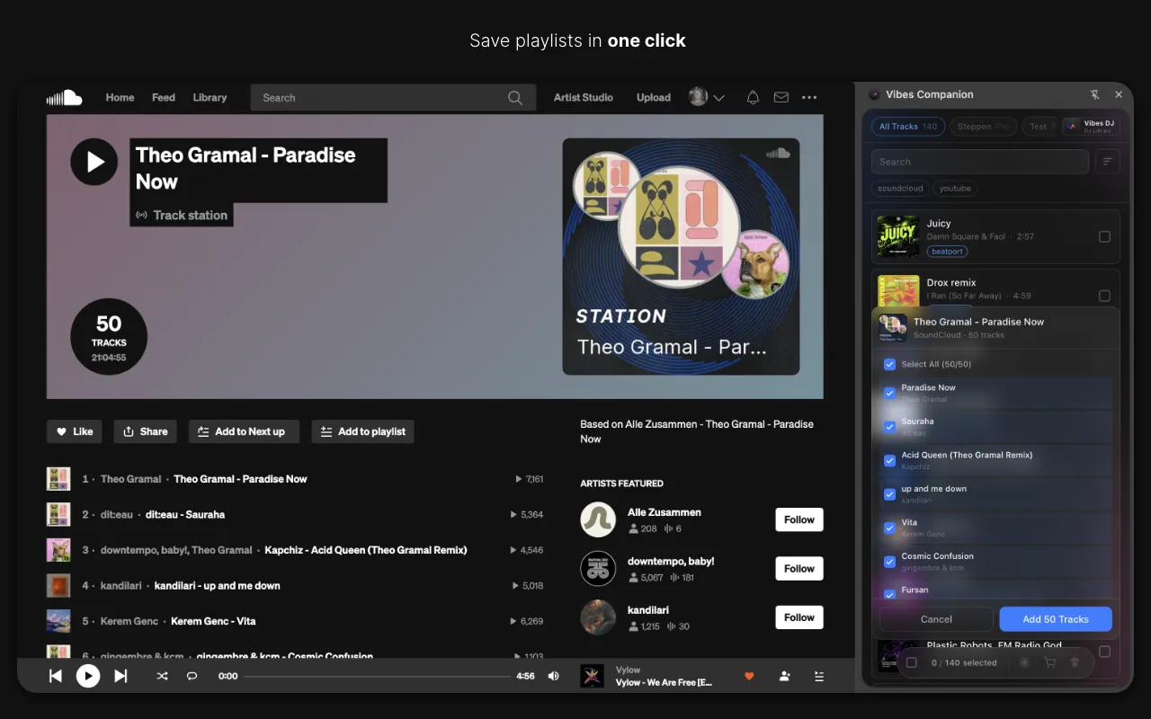Viewport: 1151px width, 719px height.
Task: Open track row Kerem Genc - Vita
Action: coord(297,621)
